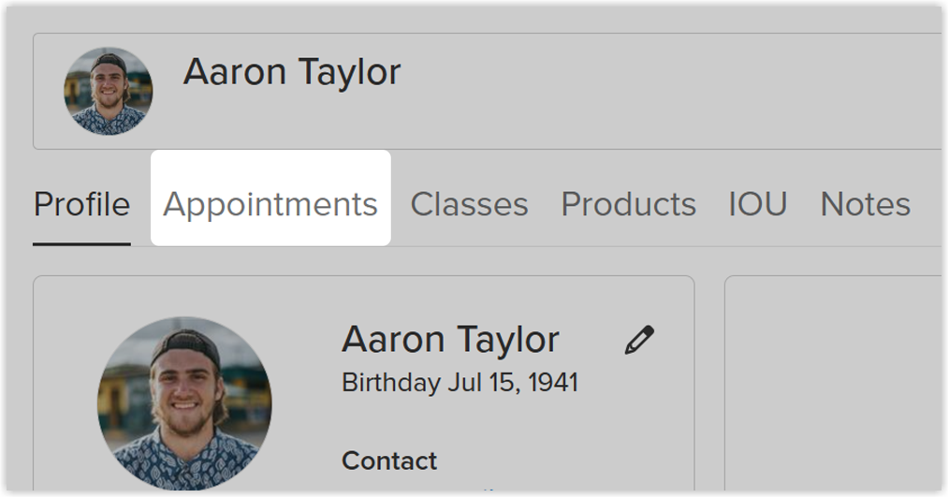Click large profile photo in details card
Image resolution: width=949 pixels, height=498 pixels.
coord(184,403)
